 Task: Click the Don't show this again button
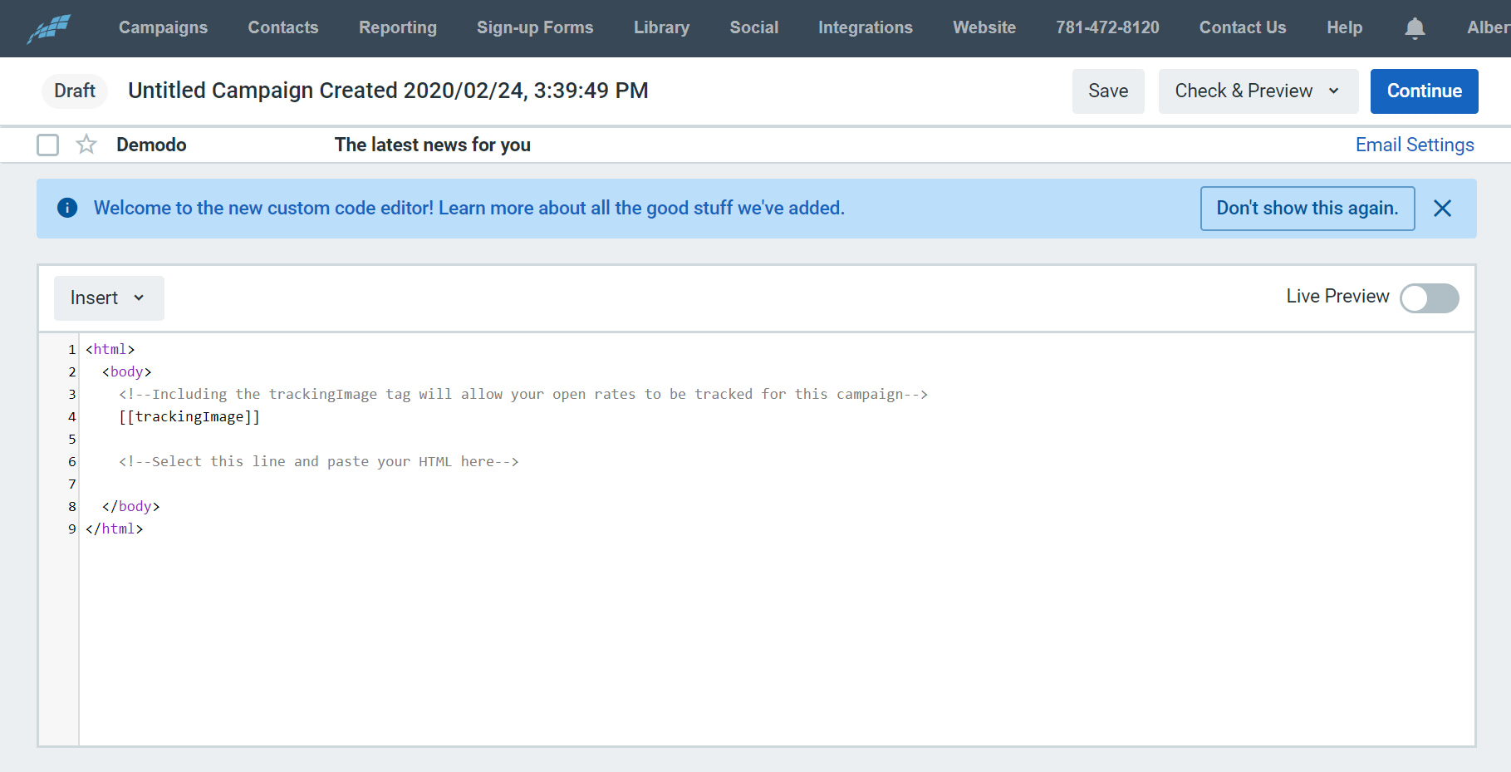(x=1307, y=209)
